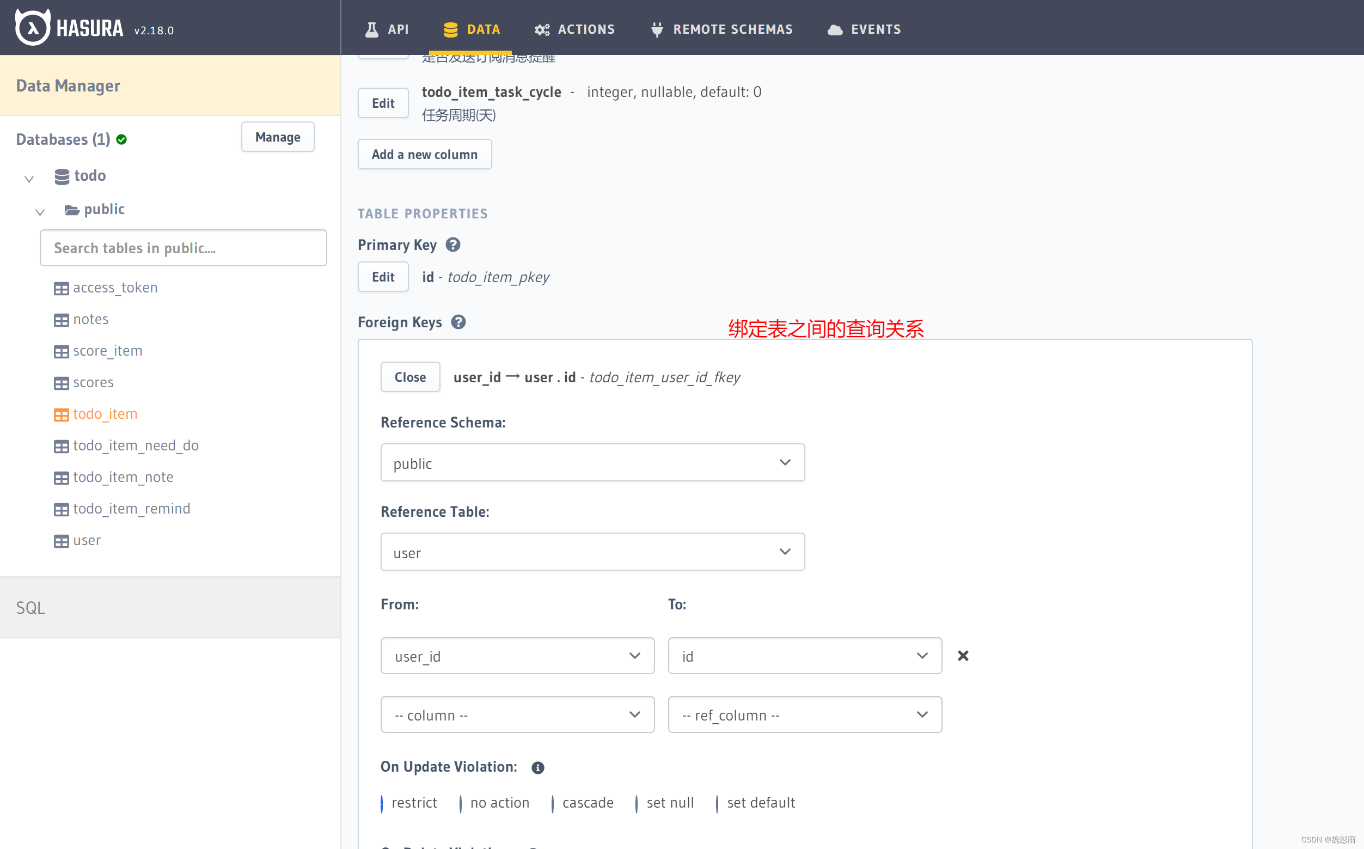Click the Search tables in public field
This screenshot has width=1364, height=849.
pyautogui.click(x=183, y=248)
